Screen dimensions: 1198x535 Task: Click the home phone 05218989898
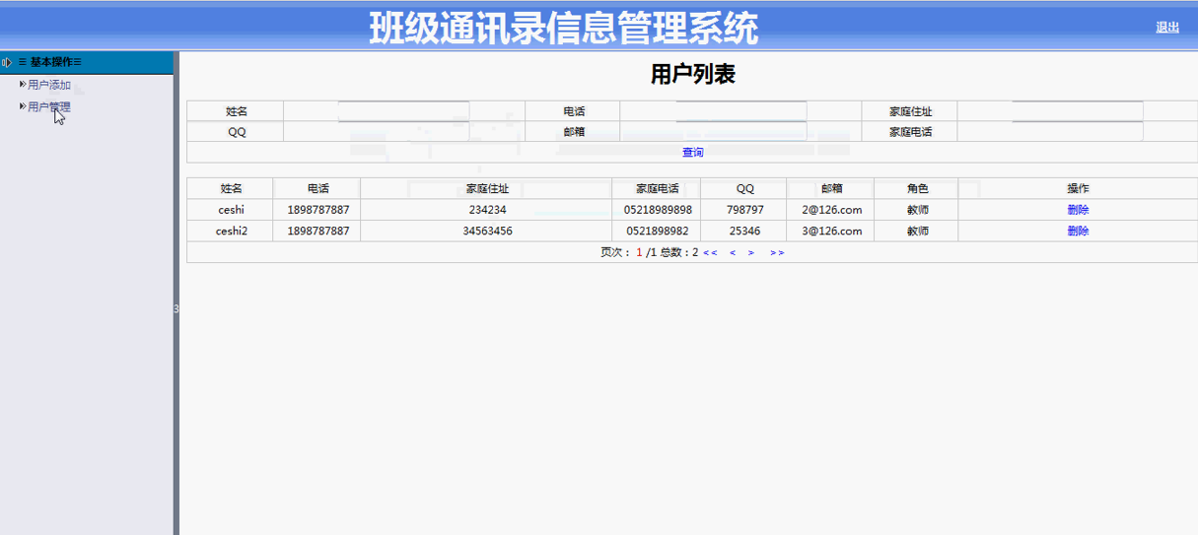(x=658, y=210)
